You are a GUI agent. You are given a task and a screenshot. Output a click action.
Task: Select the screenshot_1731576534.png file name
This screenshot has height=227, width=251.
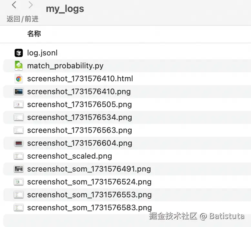pyautogui.click(x=79, y=117)
